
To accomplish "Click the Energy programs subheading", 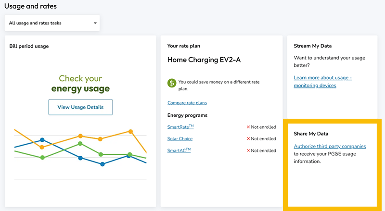I will point(187,115).
